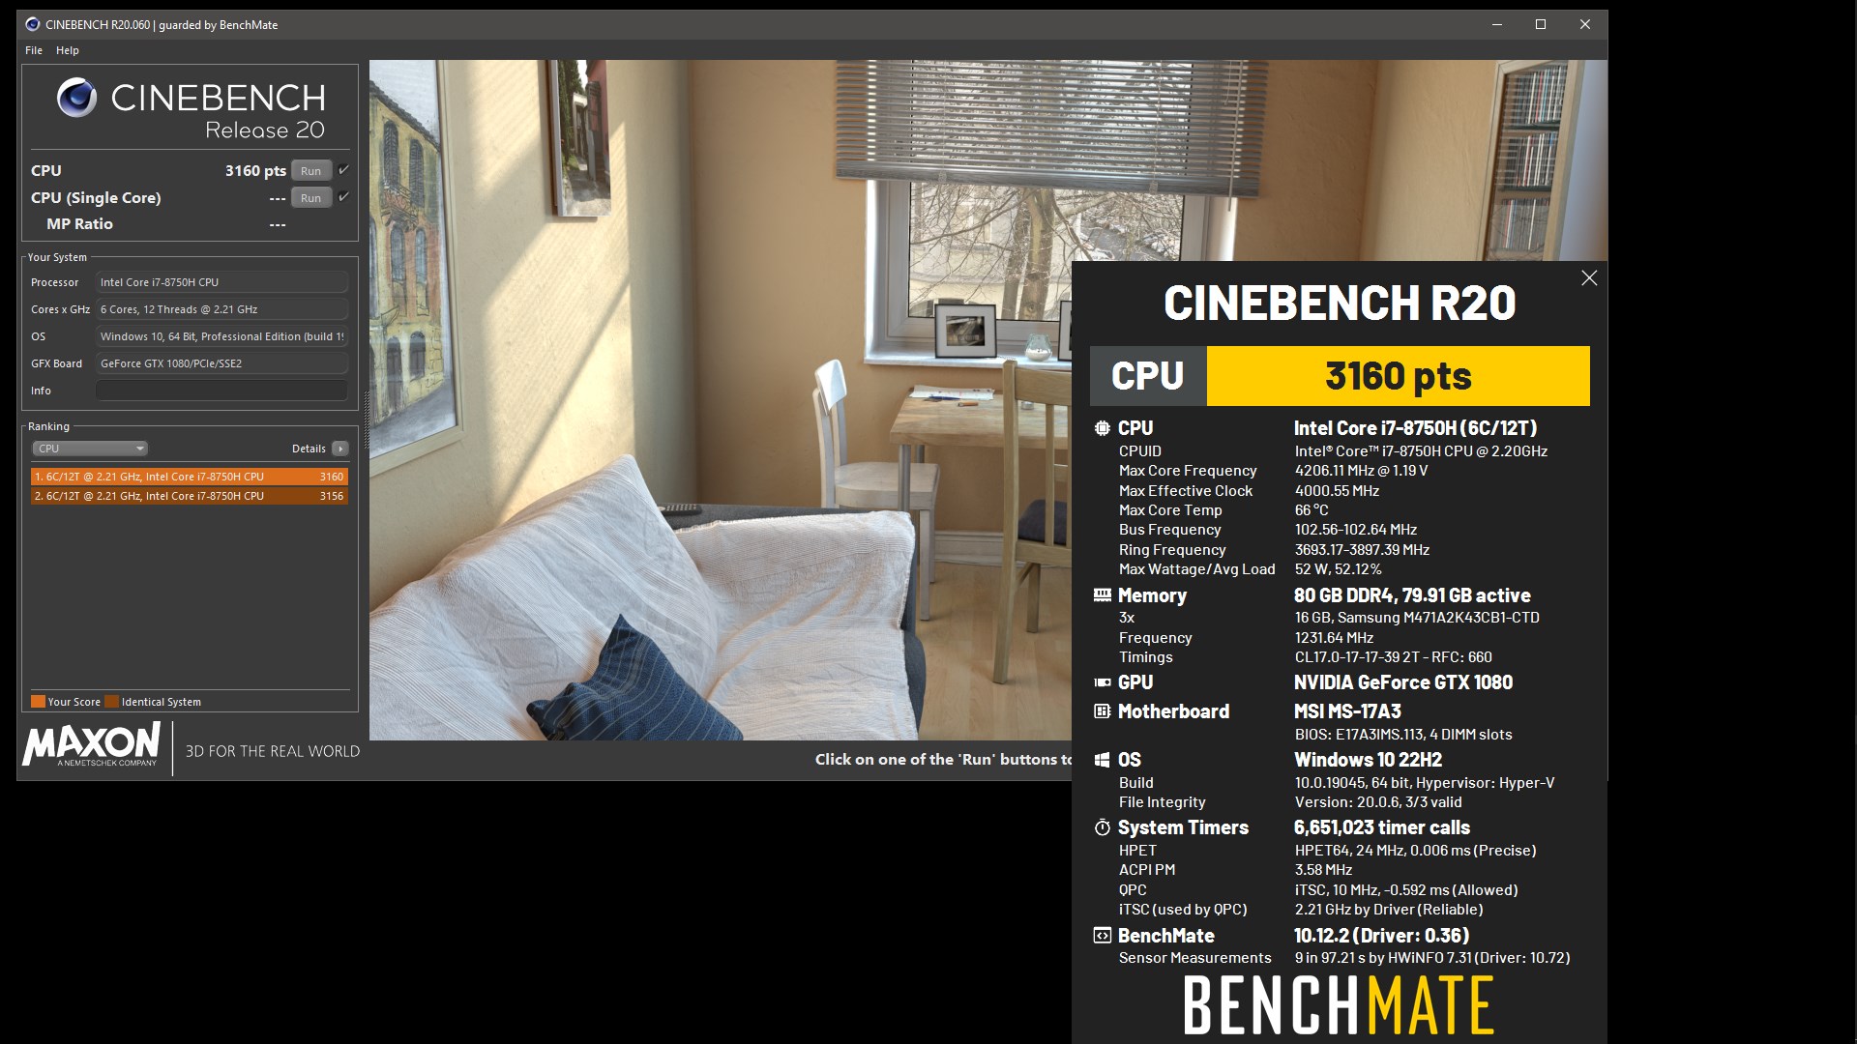Toggle the checkbox beside CPU Run button
The width and height of the screenshot is (1857, 1044).
coord(342,170)
